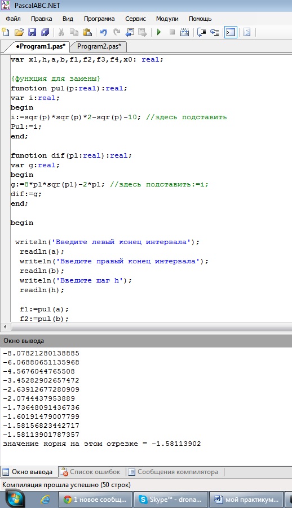This screenshot has height=508, width=292.
Task: Open the Правка menu
Action: 41,19
